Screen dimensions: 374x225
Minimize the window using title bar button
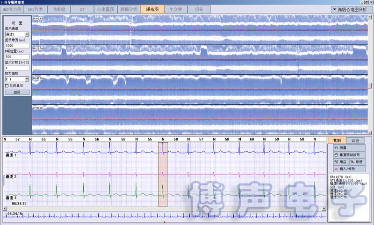coord(363,2)
